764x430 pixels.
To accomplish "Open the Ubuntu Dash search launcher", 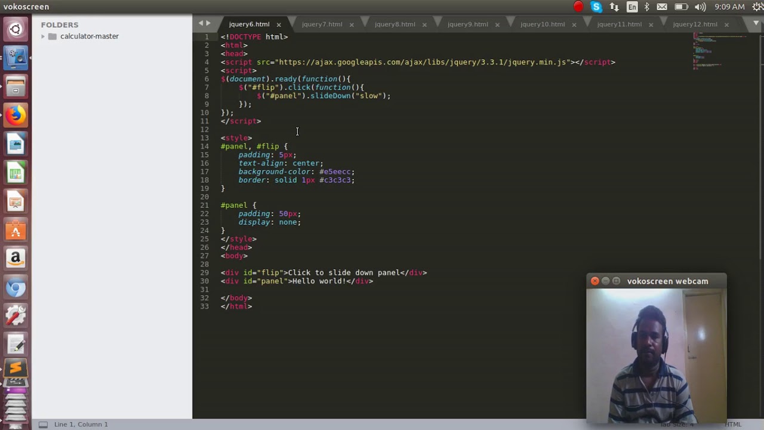I will pyautogui.click(x=16, y=29).
